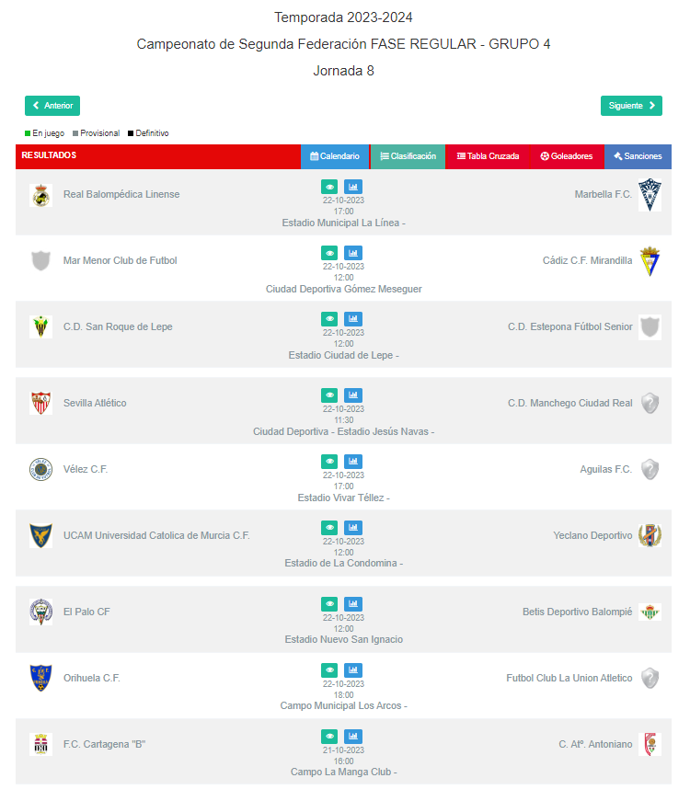690x801 pixels.
Task: Go to the Anterior jornada
Action: pyautogui.click(x=52, y=106)
